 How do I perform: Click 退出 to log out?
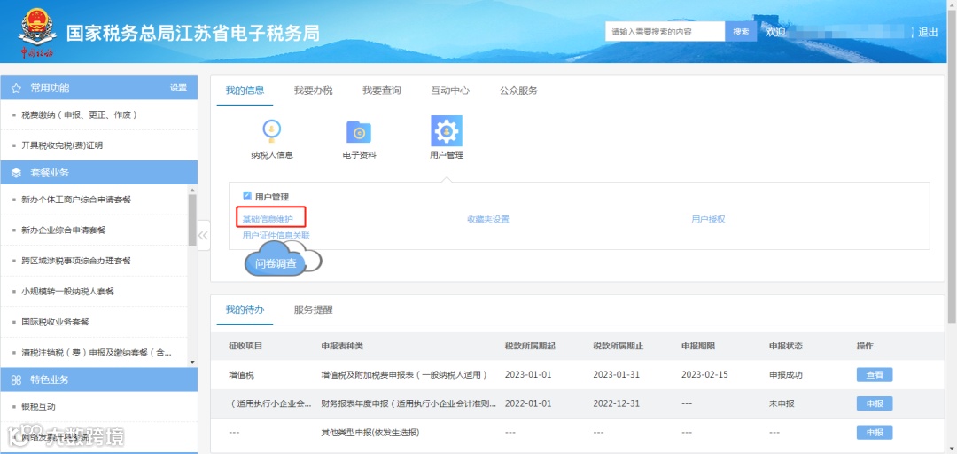pyautogui.click(x=928, y=33)
